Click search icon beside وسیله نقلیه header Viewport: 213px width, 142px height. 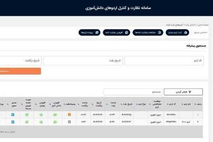point(64,104)
